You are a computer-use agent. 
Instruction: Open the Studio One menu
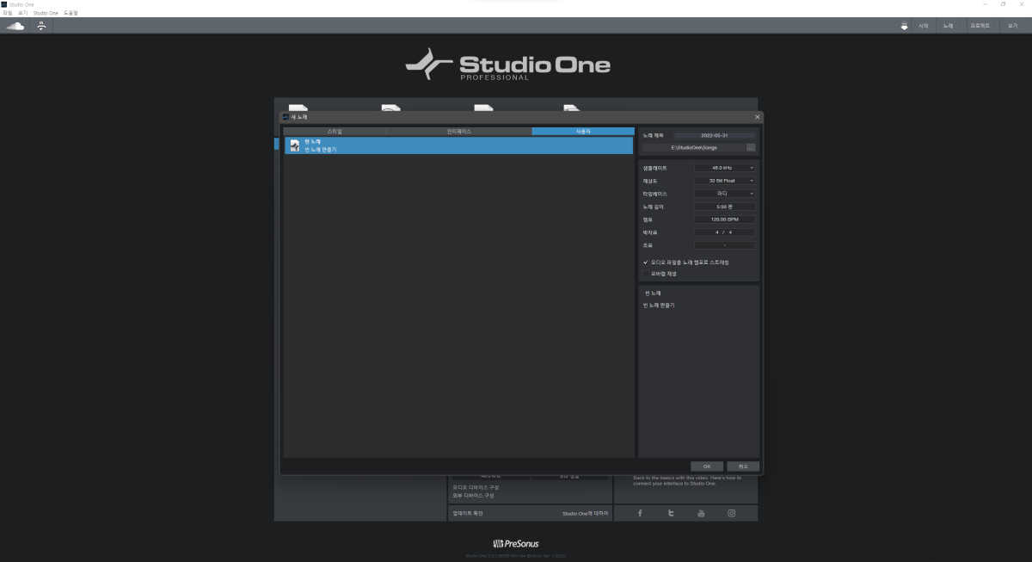pos(46,13)
